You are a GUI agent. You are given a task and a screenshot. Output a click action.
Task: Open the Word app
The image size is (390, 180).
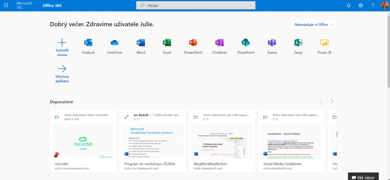coord(141,43)
